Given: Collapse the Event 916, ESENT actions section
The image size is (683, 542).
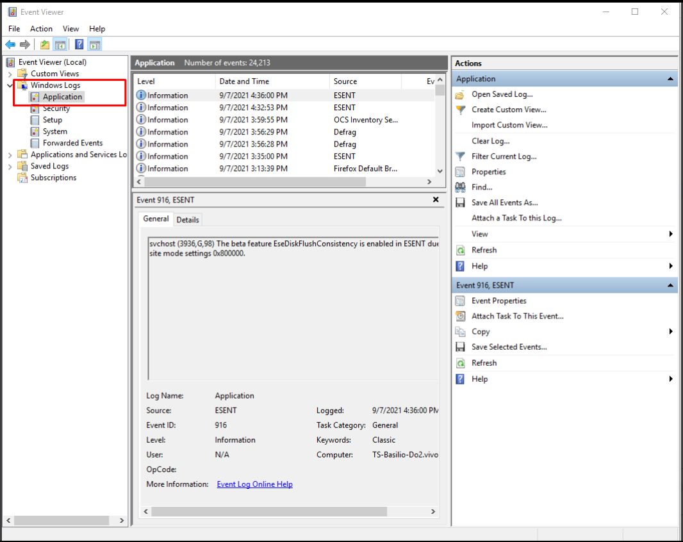Looking at the screenshot, I should pyautogui.click(x=670, y=284).
